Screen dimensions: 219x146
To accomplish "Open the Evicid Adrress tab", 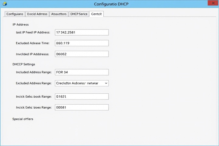I will (37, 14).
